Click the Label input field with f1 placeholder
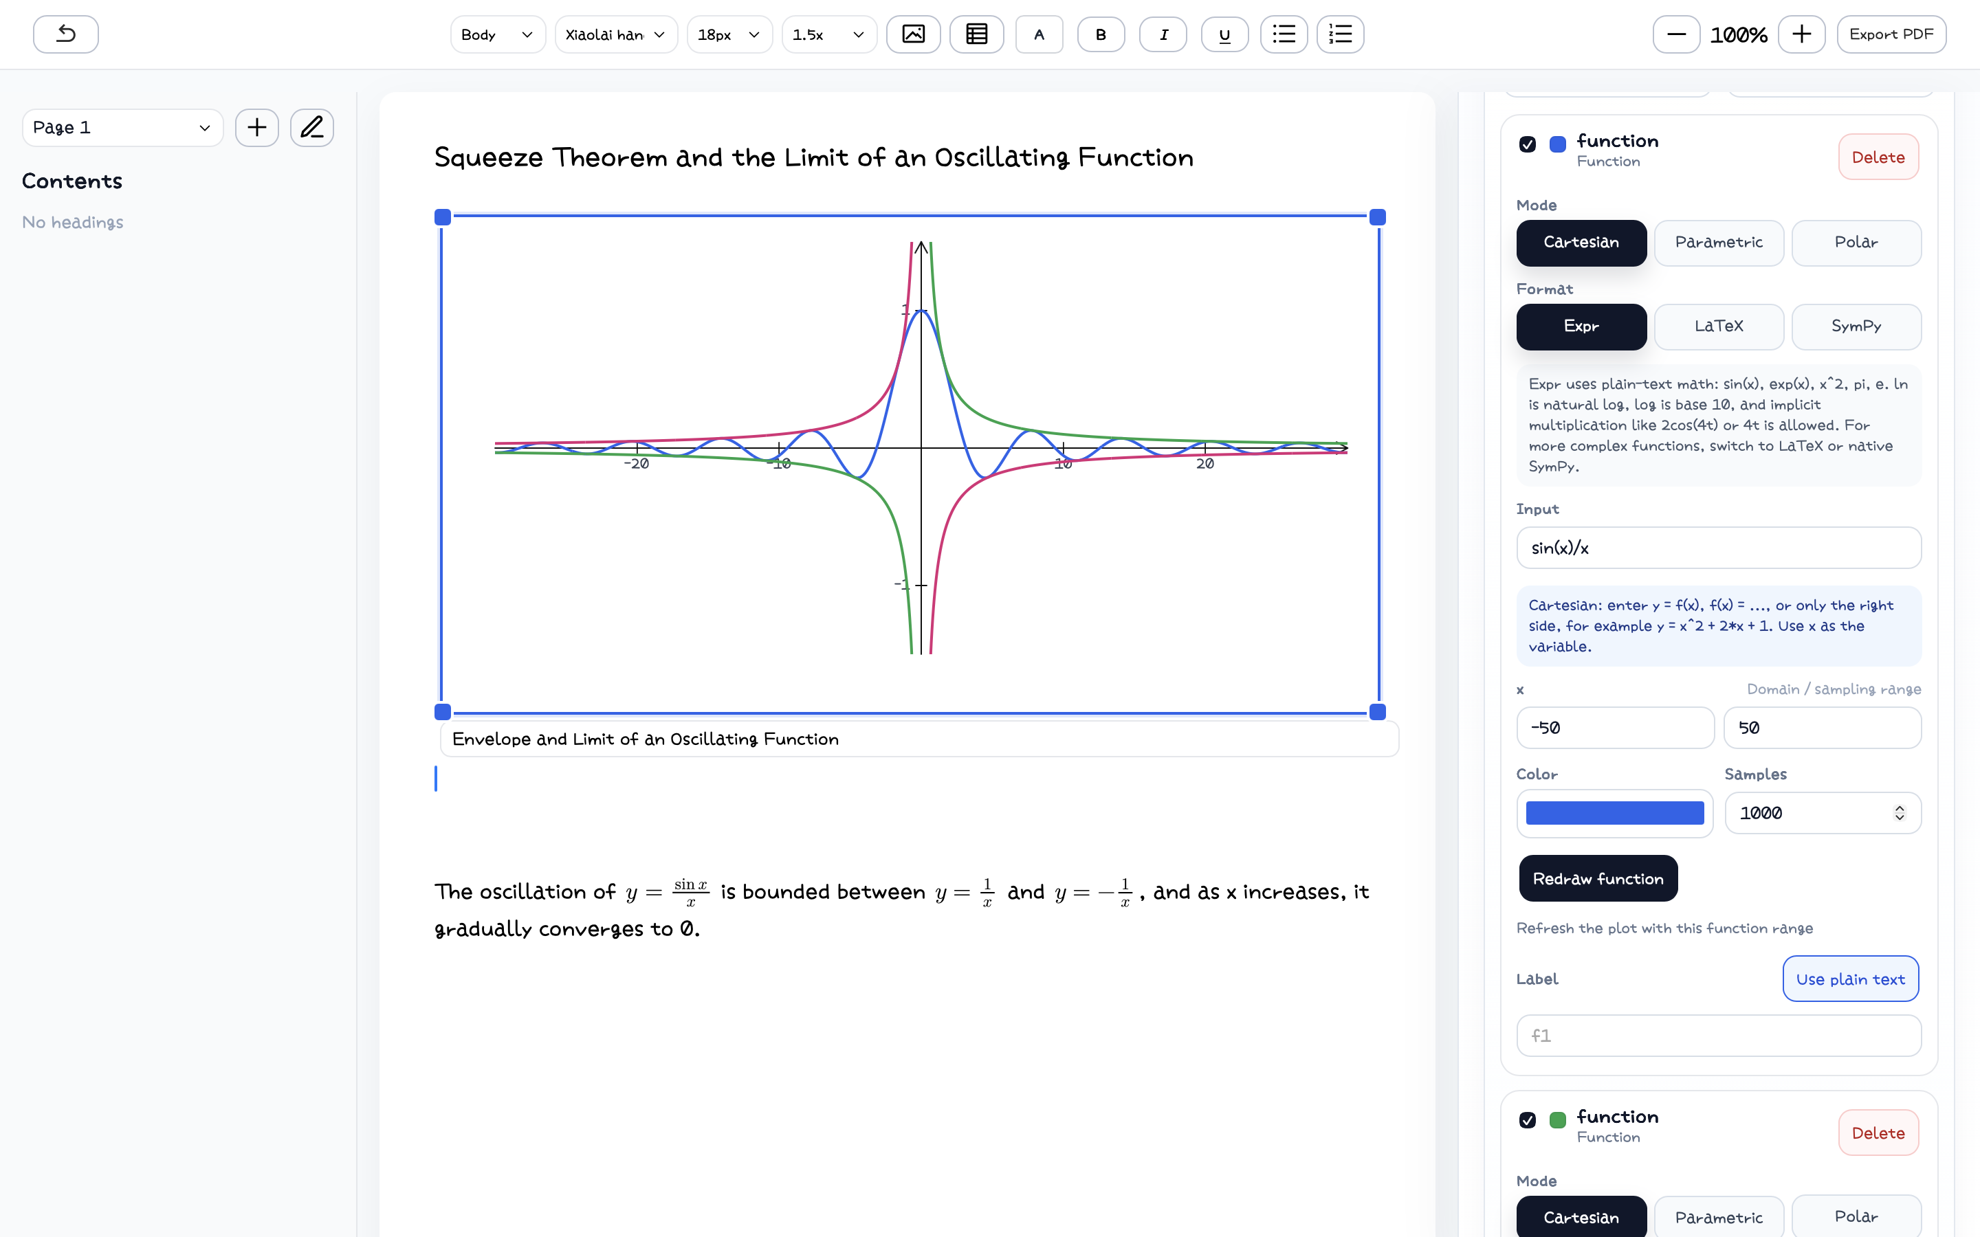Screen dimensions: 1980x1237 [1718, 1036]
